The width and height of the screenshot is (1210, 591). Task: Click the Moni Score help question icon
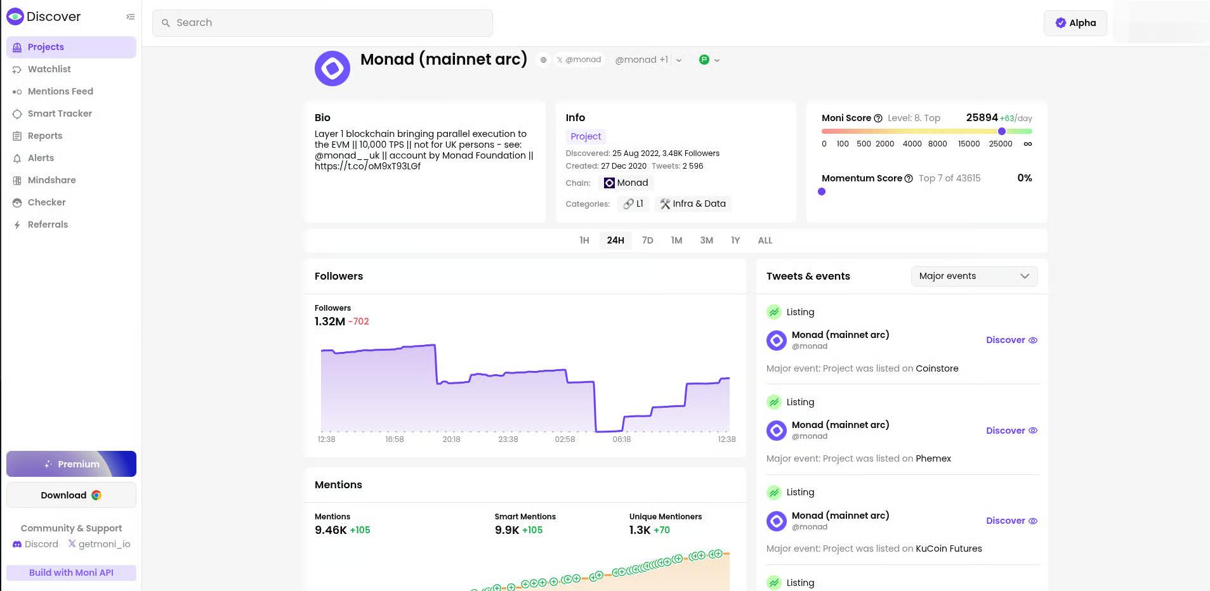tap(878, 119)
